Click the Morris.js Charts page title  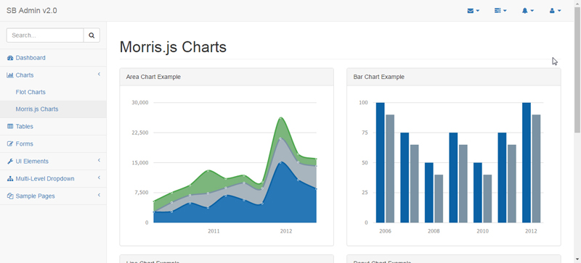[x=173, y=47]
